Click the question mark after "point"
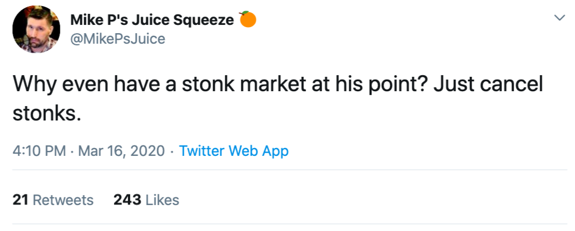575x231 pixels. pos(428,85)
